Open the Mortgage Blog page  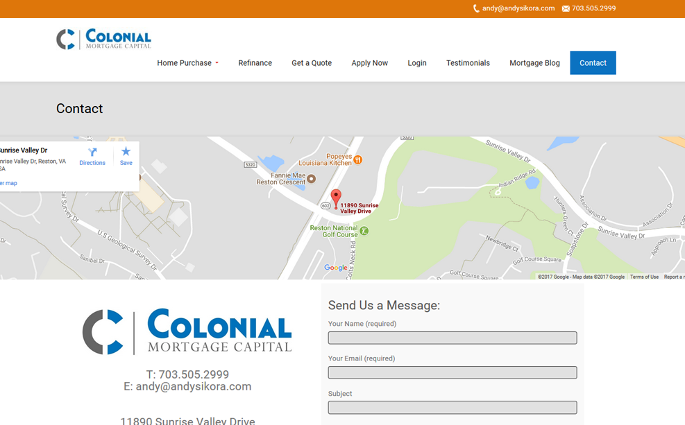(534, 63)
